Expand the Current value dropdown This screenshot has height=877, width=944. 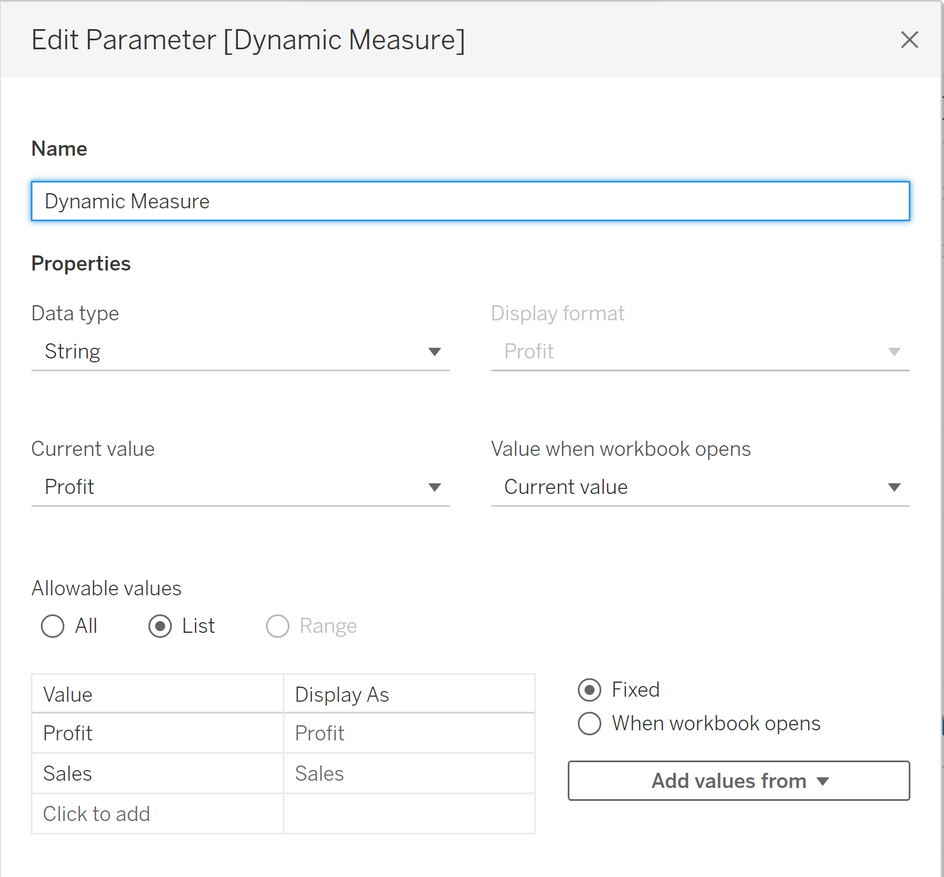tap(241, 487)
